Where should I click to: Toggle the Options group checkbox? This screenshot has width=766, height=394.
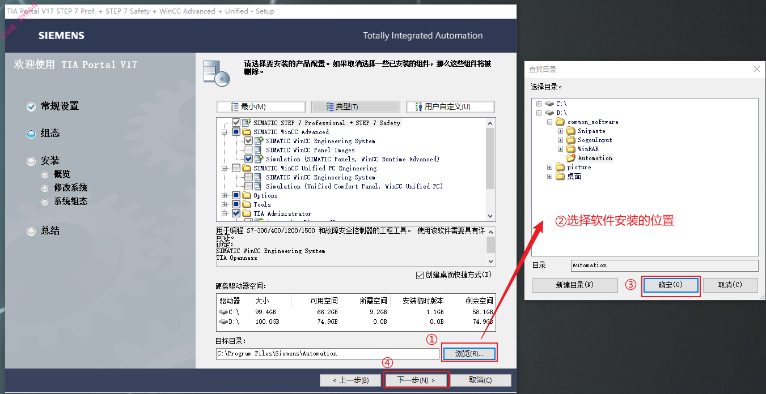(x=236, y=195)
